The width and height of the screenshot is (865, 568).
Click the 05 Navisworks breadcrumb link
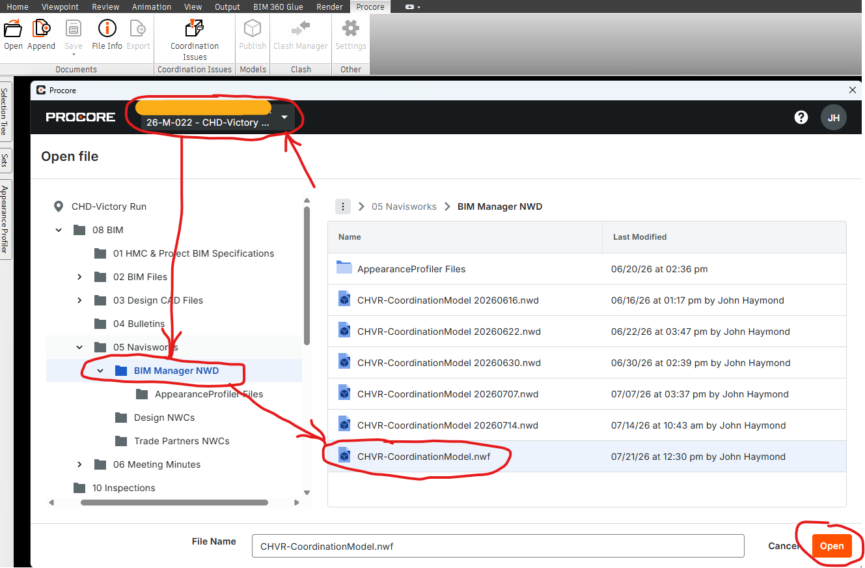coord(404,206)
